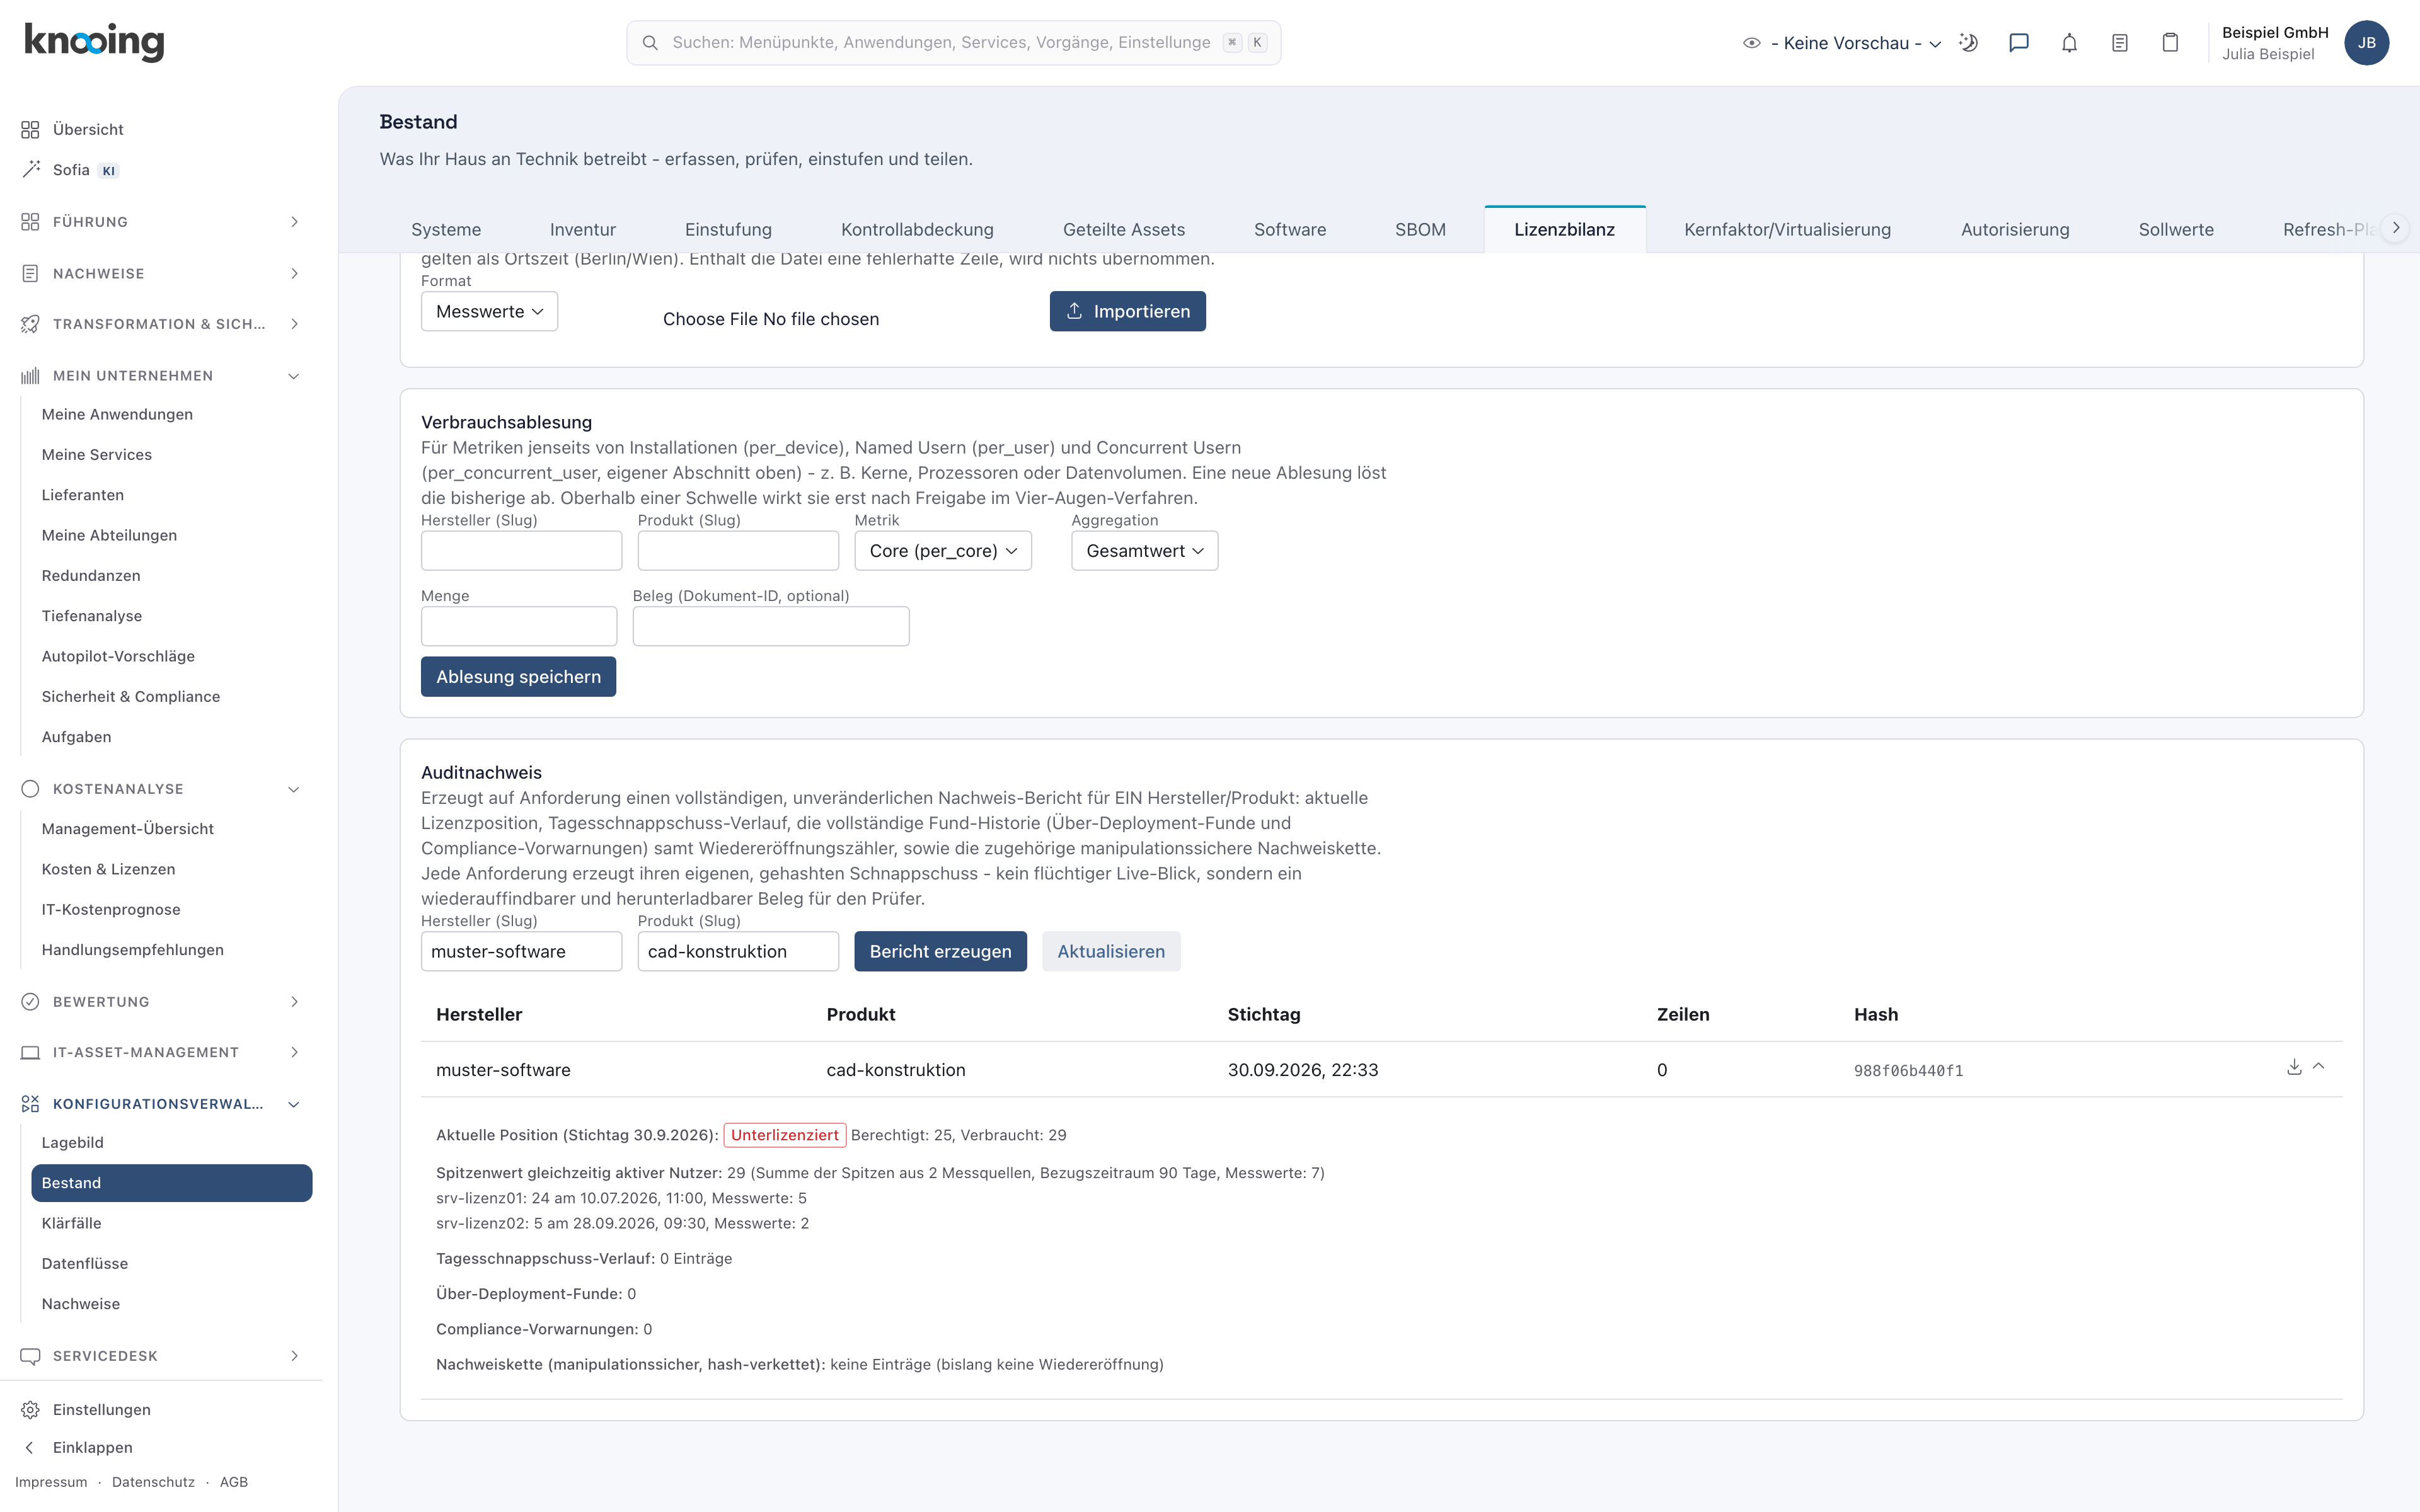
Task: Click the Beleg Dokument-ID input field
Action: [x=771, y=626]
